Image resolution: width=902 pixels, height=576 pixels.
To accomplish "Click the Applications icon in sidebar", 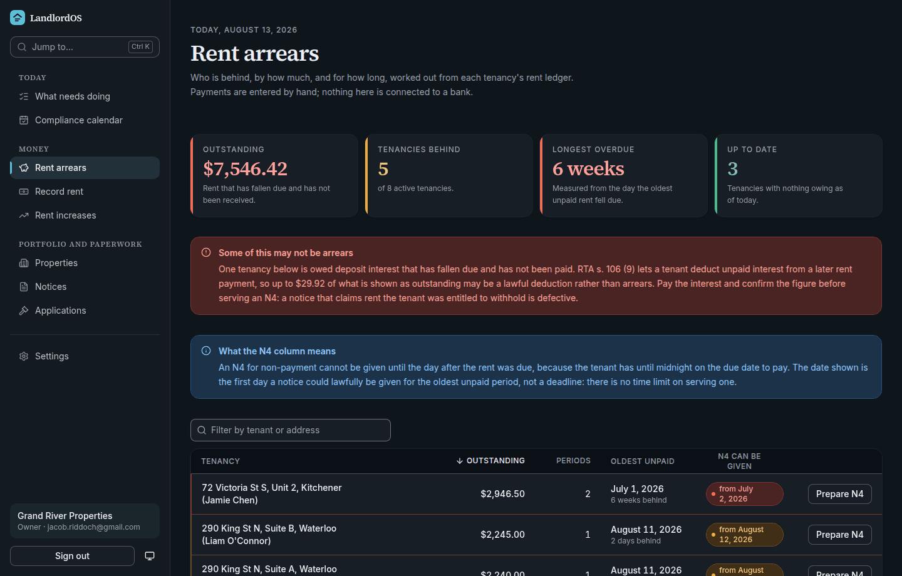I will [24, 311].
